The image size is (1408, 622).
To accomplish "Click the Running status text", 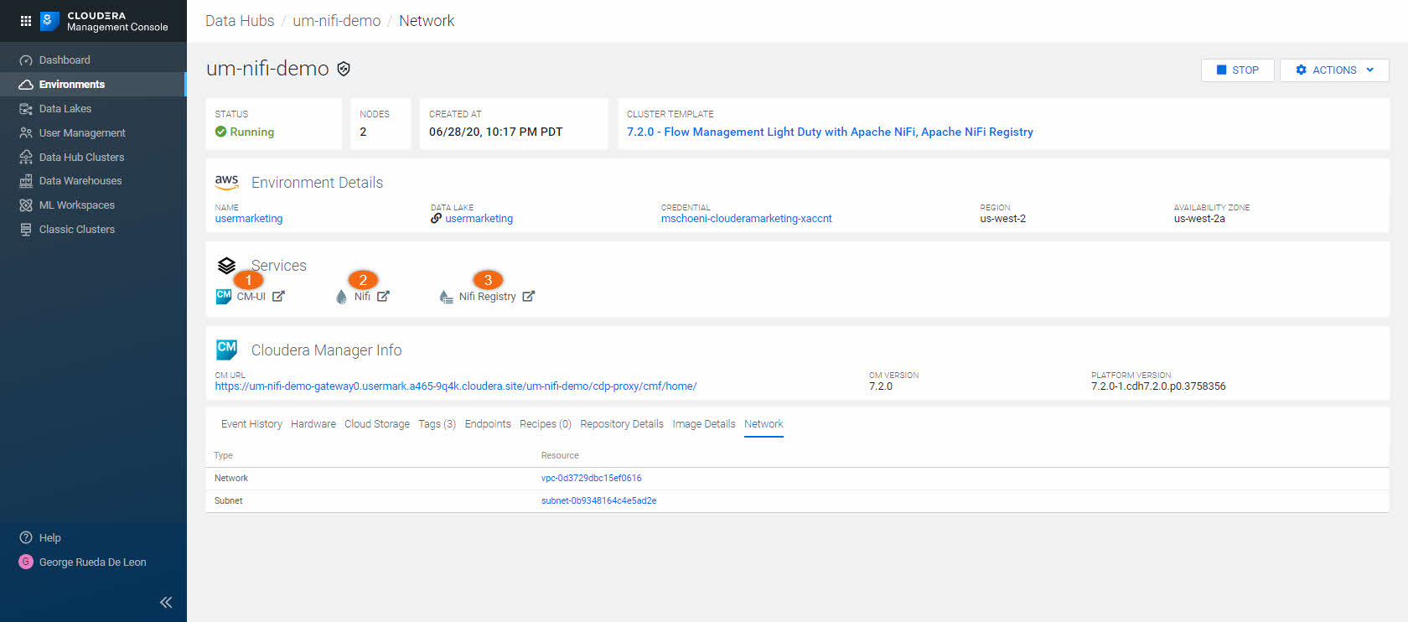I will 252,132.
